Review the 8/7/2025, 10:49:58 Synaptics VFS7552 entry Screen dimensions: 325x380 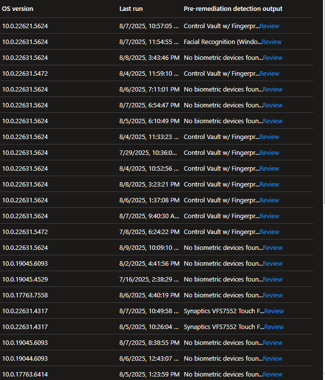(274, 311)
